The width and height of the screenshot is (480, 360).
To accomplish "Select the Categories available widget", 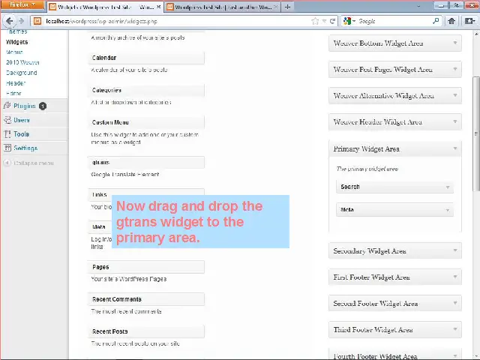I will [146, 90].
